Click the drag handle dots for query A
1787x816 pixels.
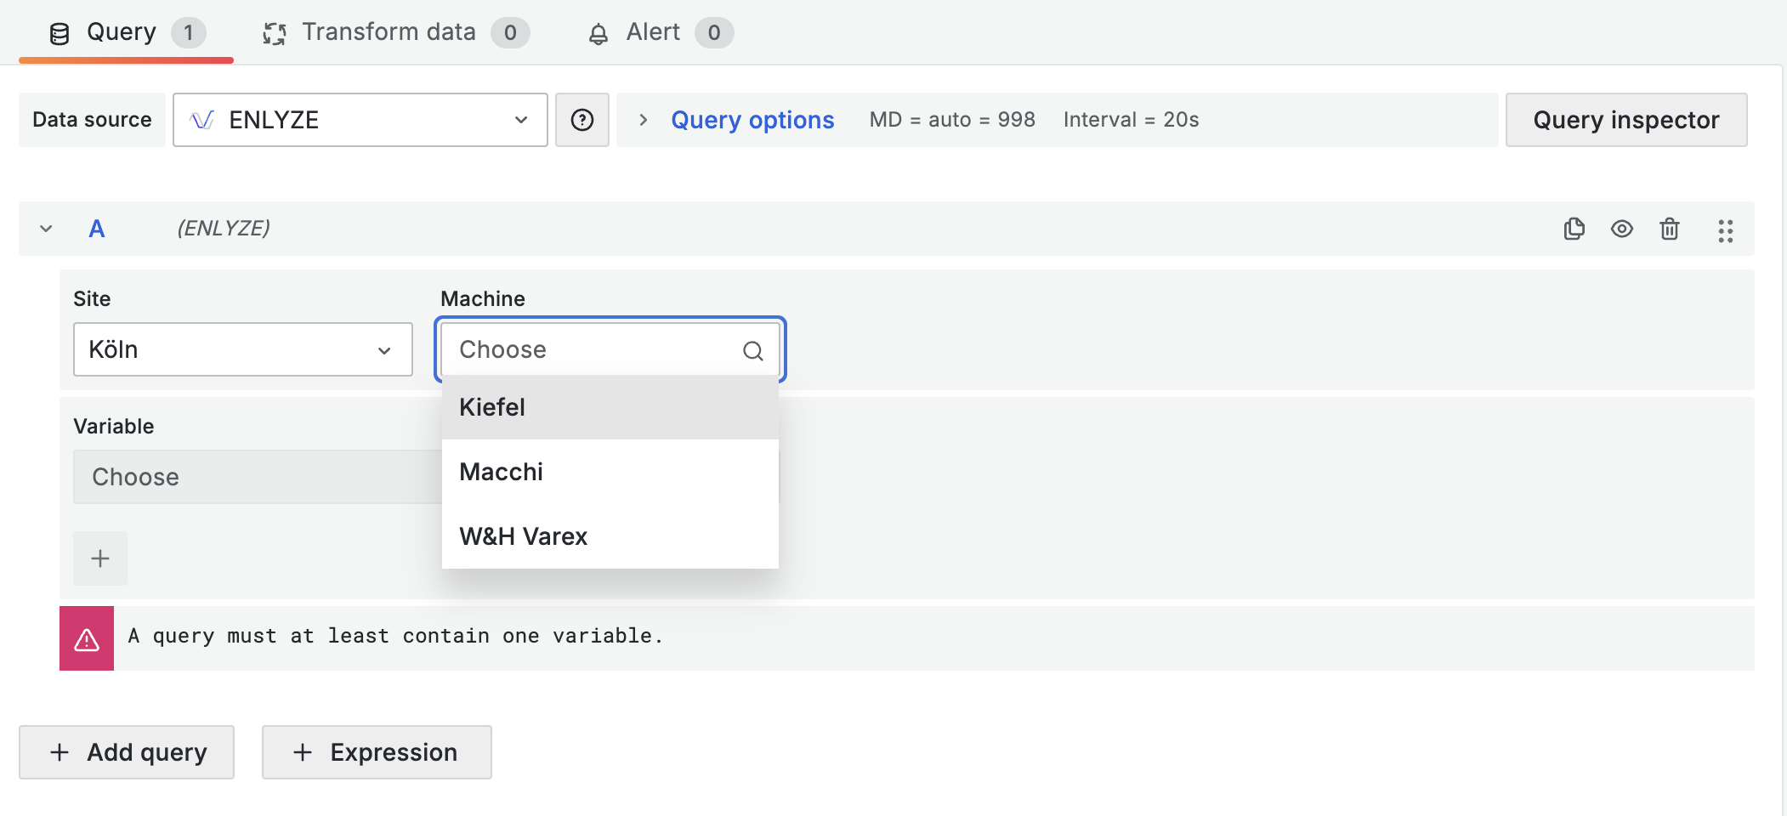point(1725,230)
